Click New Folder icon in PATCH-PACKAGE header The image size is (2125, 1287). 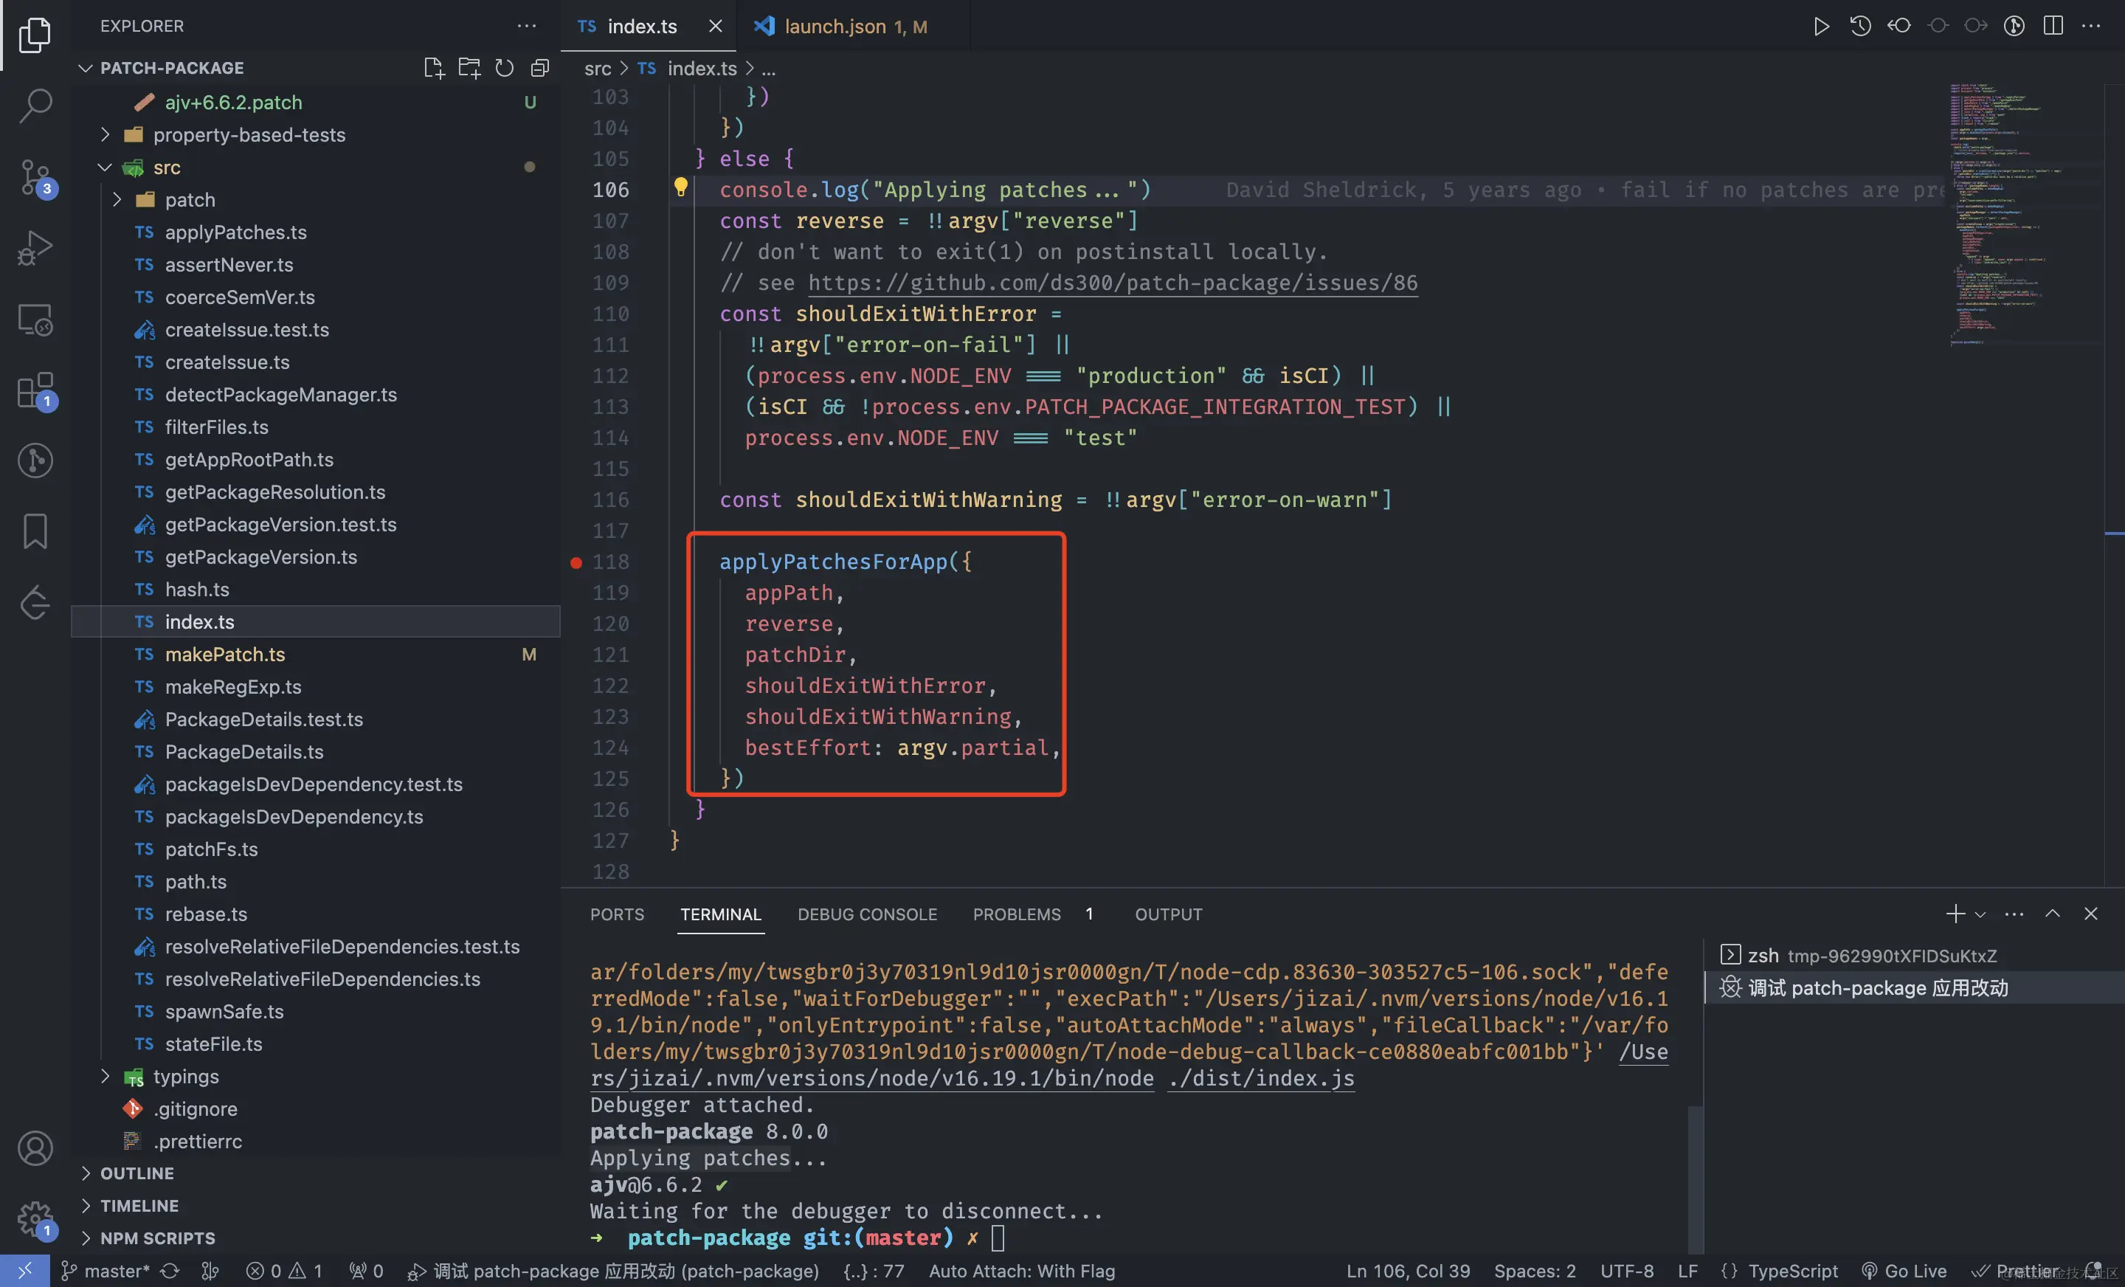click(469, 67)
